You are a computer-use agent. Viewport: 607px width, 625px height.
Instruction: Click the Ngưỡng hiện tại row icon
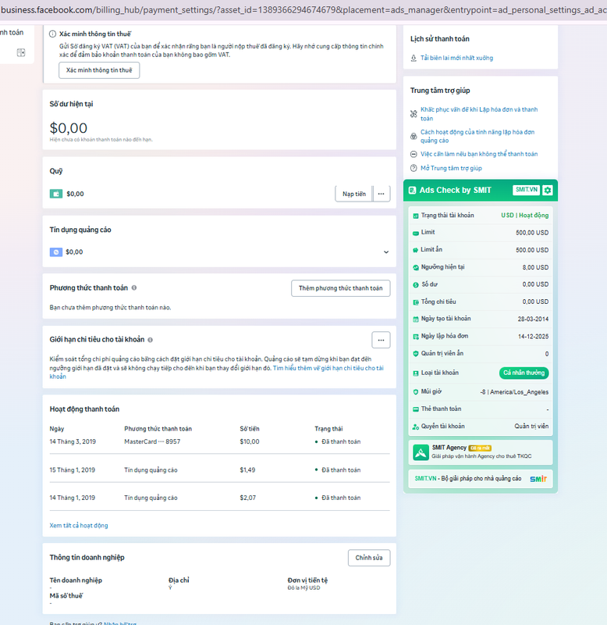pos(416,267)
